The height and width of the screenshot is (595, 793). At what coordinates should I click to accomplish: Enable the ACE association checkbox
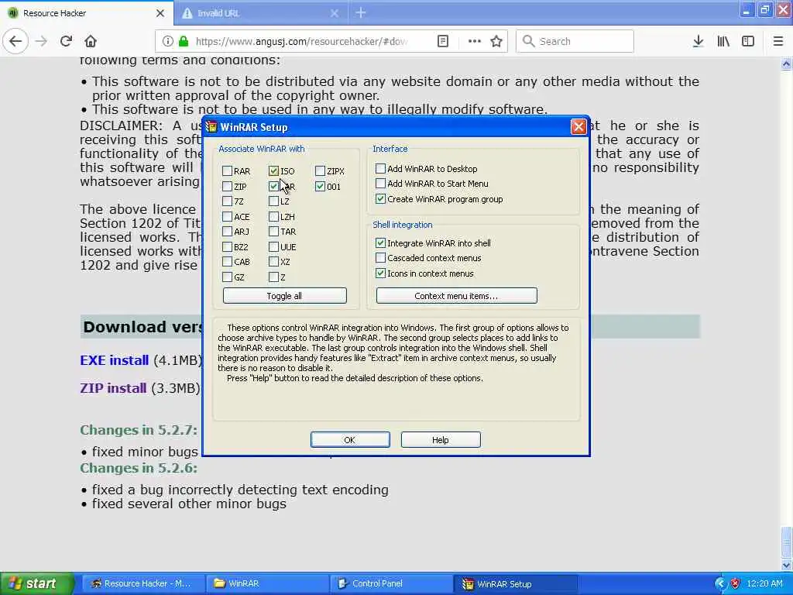[227, 217]
